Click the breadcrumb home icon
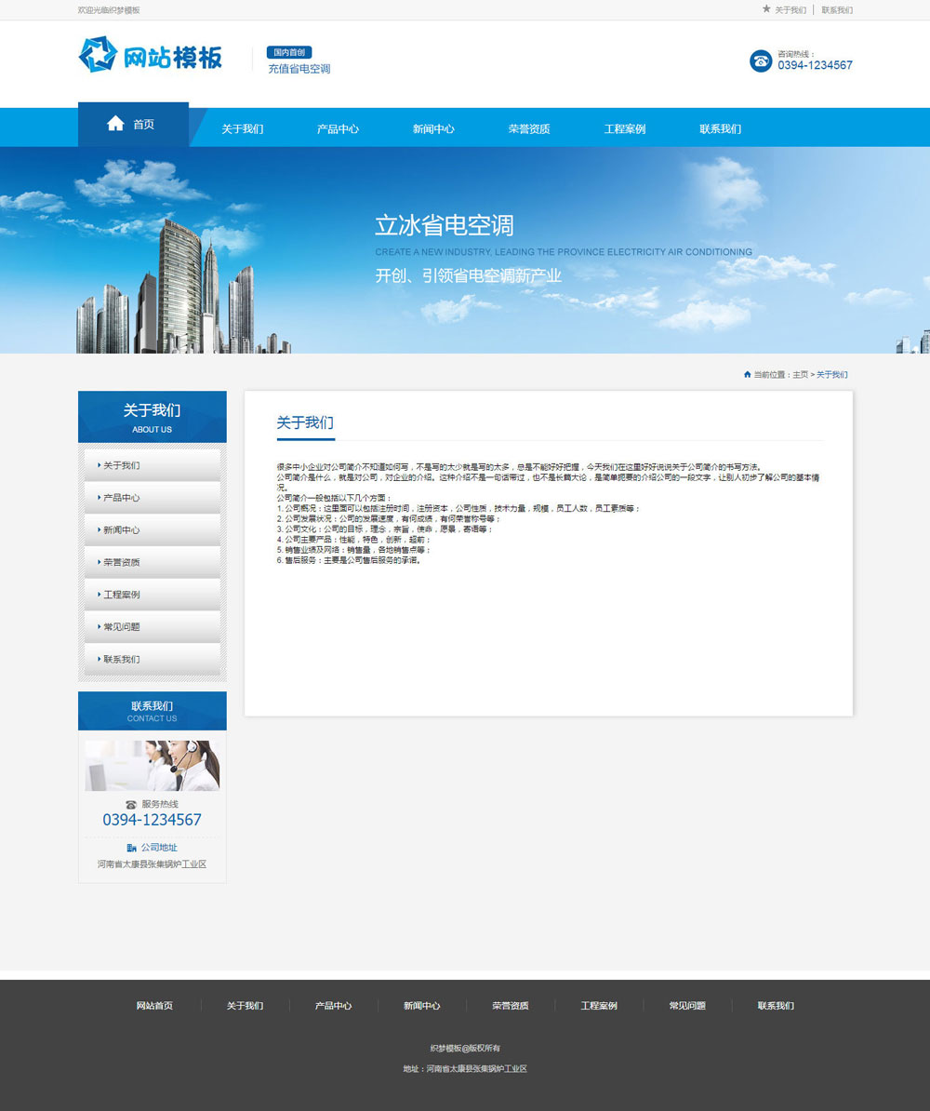This screenshot has width=930, height=1111. (x=747, y=375)
